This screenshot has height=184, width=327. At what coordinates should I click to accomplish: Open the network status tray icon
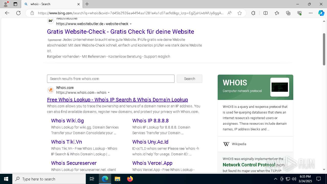[x=288, y=179]
